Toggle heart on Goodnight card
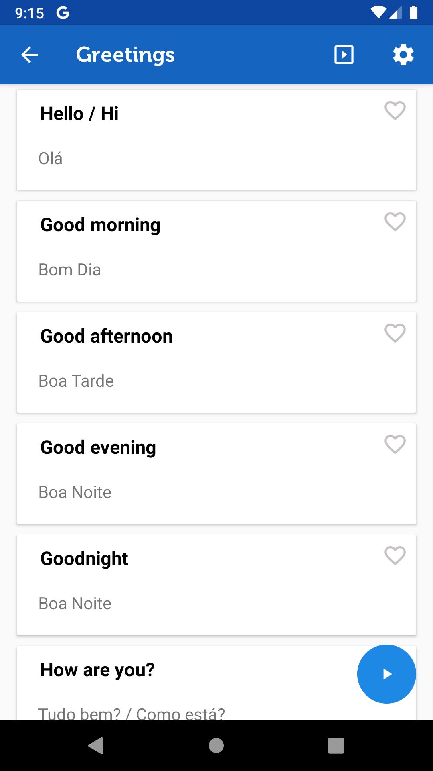433x771 pixels. click(395, 556)
